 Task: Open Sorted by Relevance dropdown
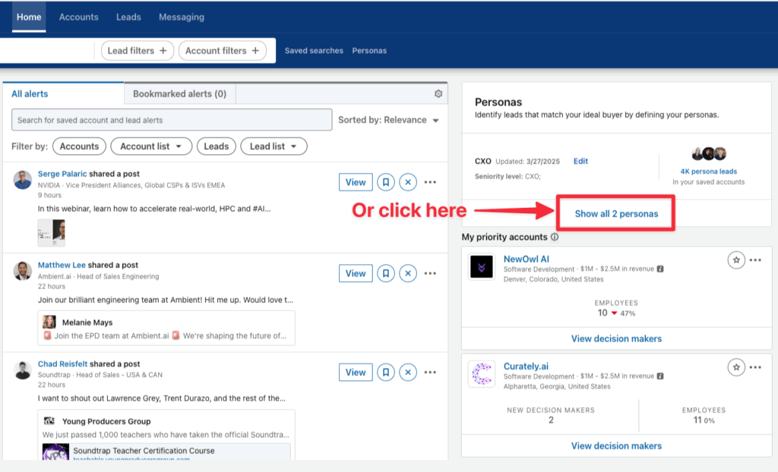(388, 120)
